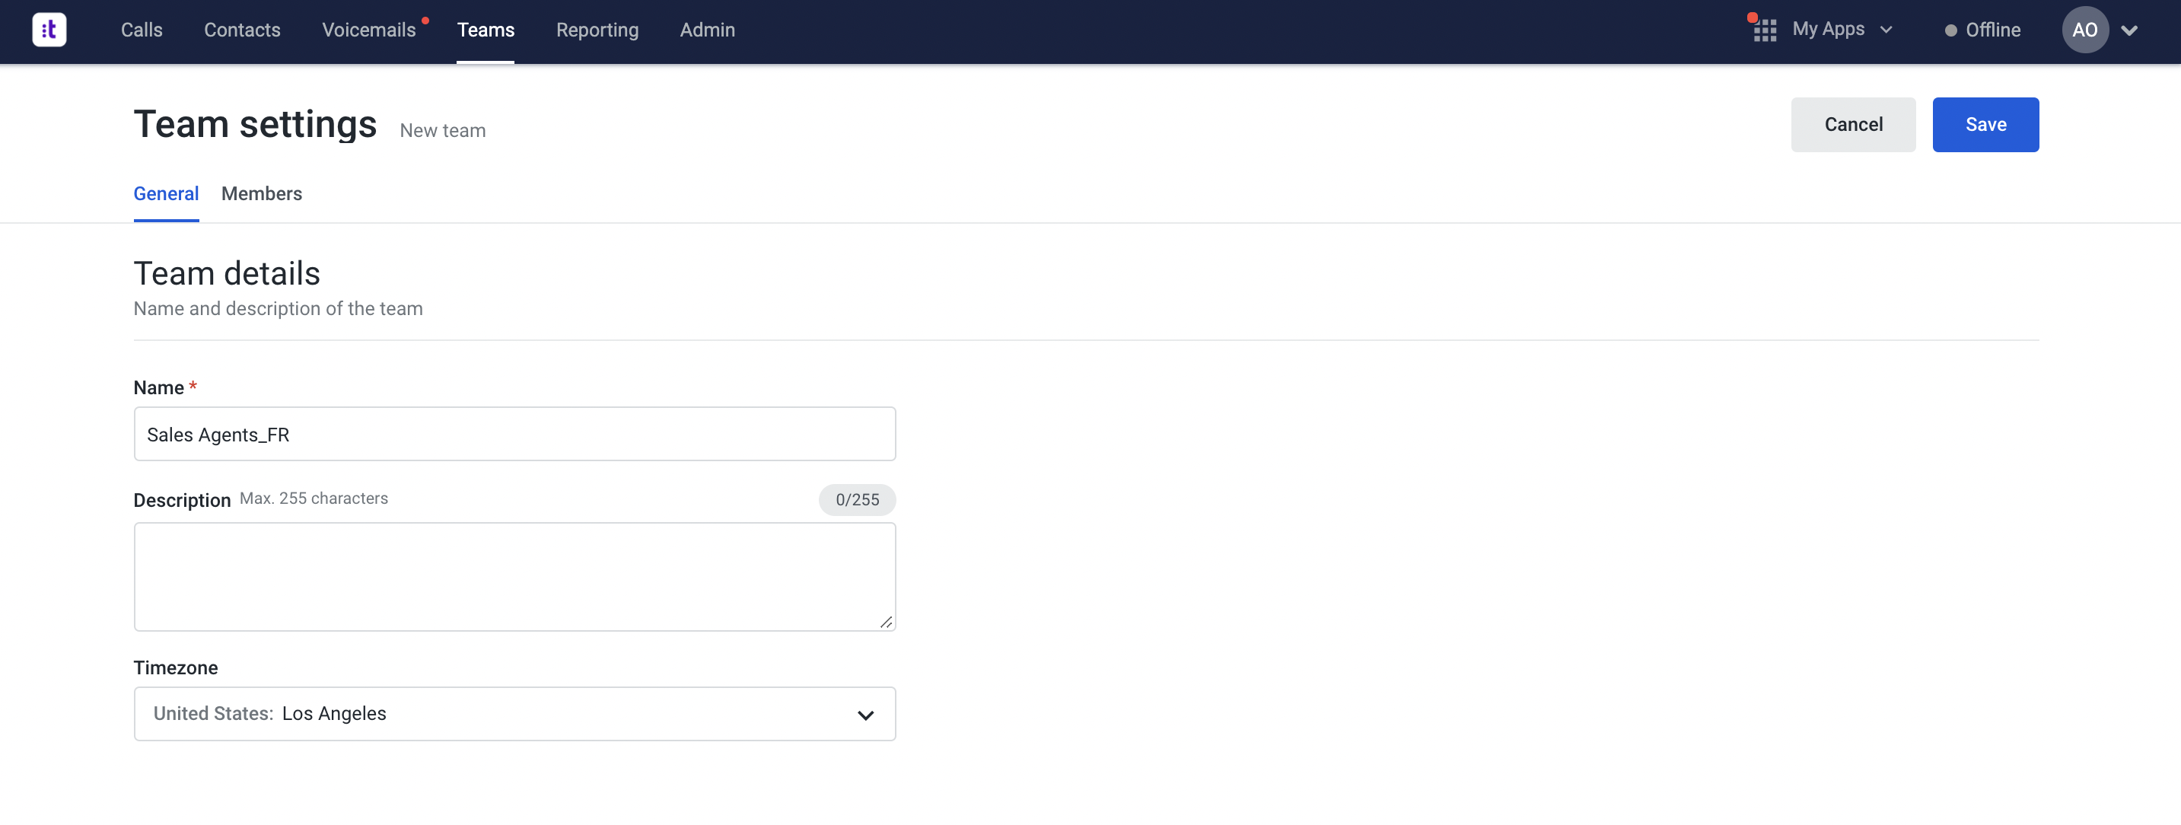Click the Offline status indicator dot

1950,30
